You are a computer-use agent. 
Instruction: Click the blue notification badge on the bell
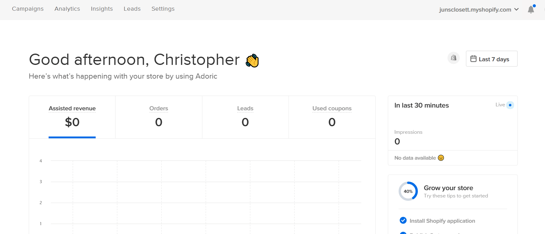coord(534,5)
